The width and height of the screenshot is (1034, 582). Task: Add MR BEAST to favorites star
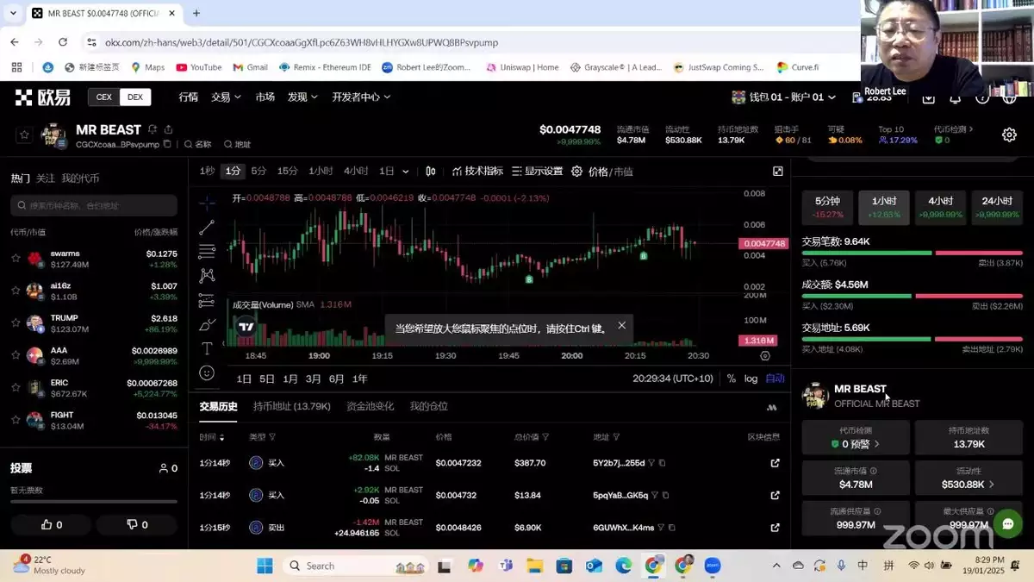pos(24,135)
